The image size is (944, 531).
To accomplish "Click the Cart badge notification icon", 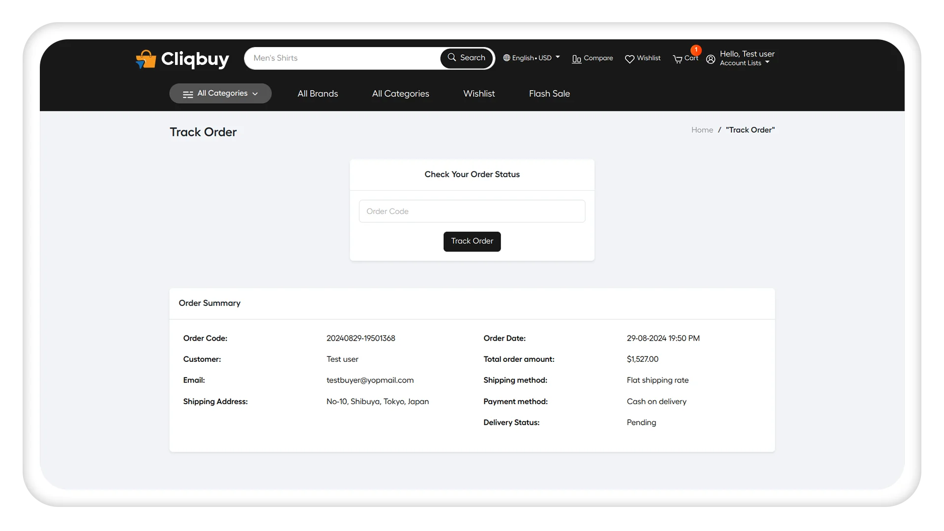I will [x=695, y=50].
